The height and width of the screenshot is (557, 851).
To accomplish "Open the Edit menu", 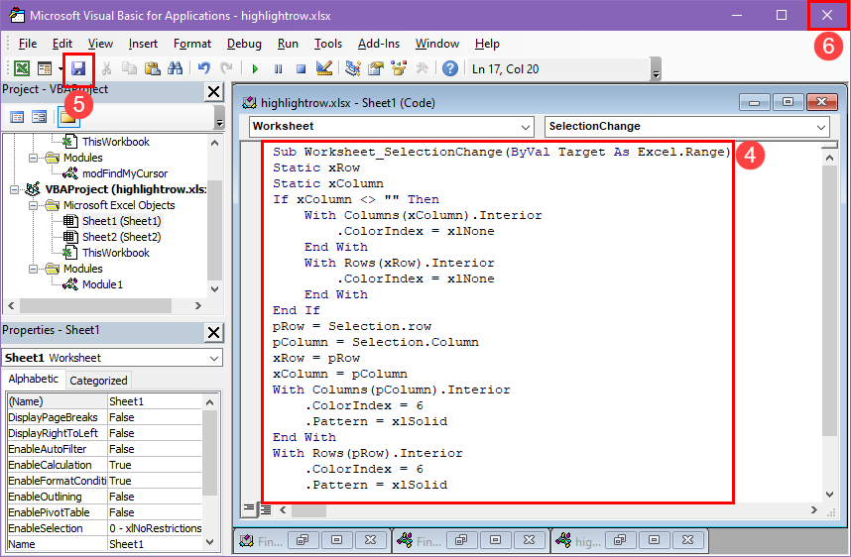I will tap(62, 44).
